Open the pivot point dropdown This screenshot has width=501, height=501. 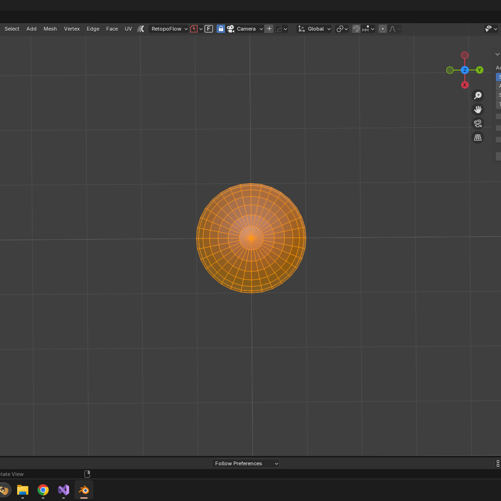tap(342, 29)
